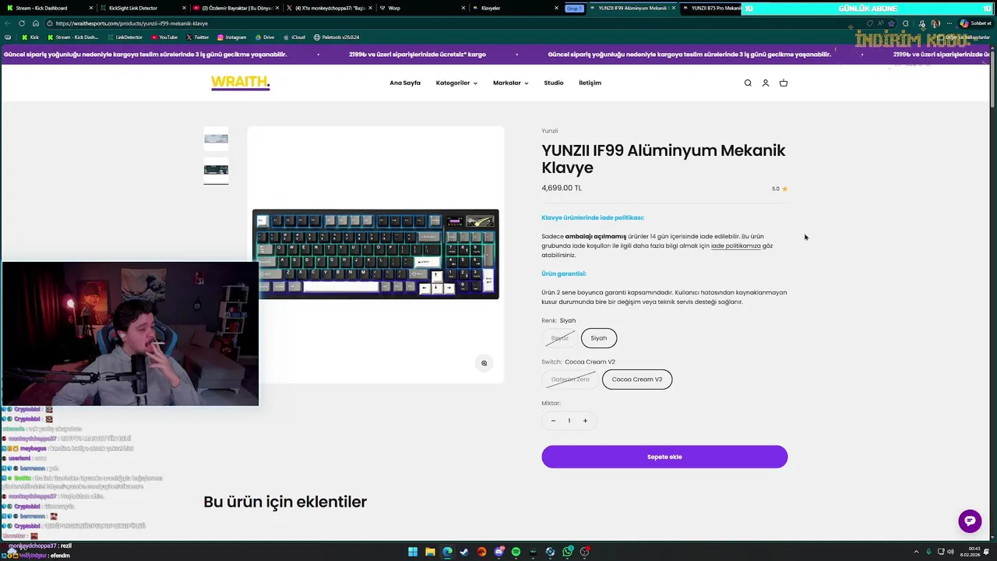Open the Twitter bookmark
This screenshot has height=561, width=997.
(197, 37)
